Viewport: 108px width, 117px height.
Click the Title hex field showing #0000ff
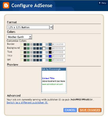point(59,56)
